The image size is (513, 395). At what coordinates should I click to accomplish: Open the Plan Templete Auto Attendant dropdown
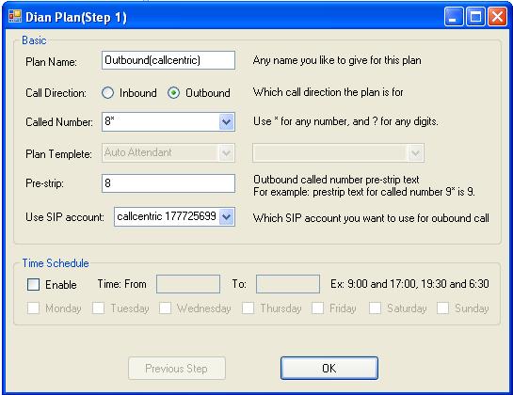pyautogui.click(x=168, y=152)
